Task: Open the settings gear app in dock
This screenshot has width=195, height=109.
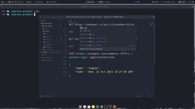Action: [x=102, y=107]
